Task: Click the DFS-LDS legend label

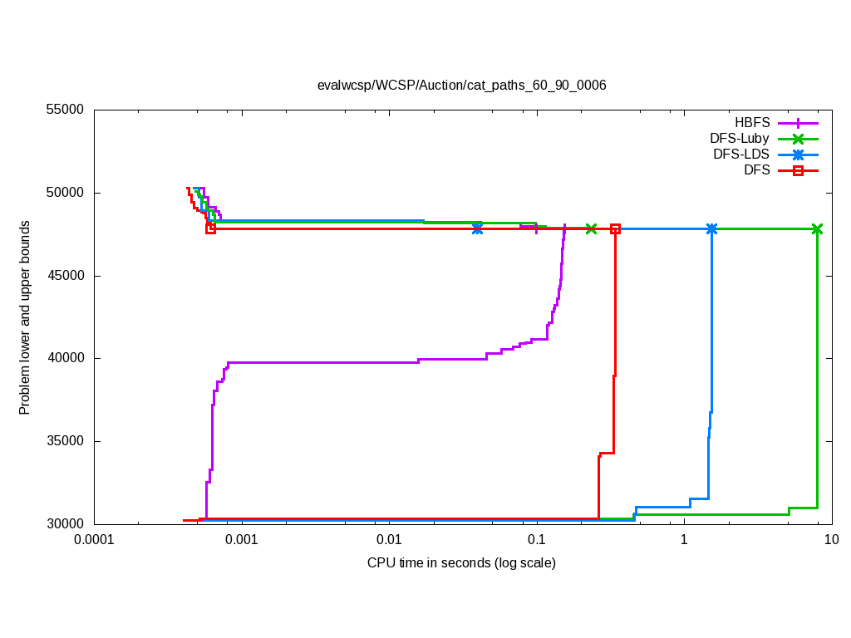Action: [x=740, y=155]
